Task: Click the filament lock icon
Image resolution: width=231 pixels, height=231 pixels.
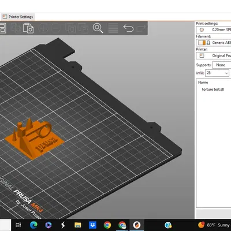Action: [208, 43]
